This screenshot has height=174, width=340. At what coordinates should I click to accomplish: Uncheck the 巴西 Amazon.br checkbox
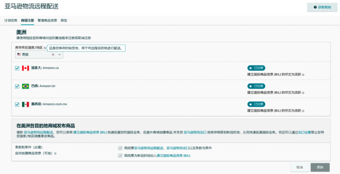pos(17,86)
